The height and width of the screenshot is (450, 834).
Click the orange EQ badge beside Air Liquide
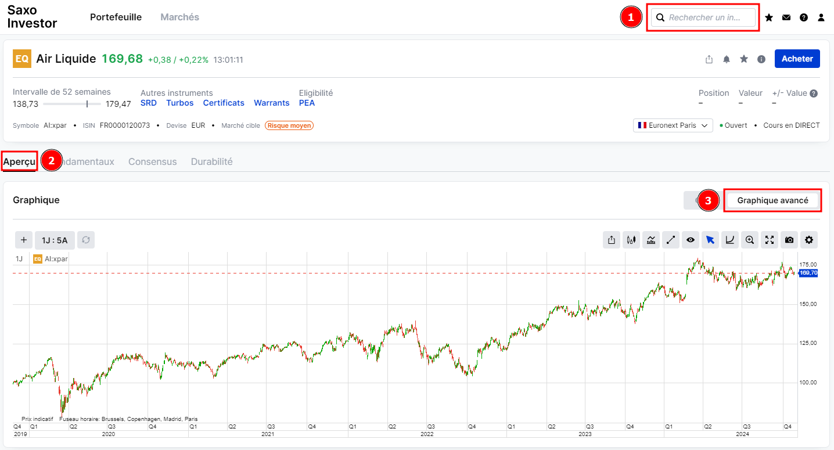22,59
